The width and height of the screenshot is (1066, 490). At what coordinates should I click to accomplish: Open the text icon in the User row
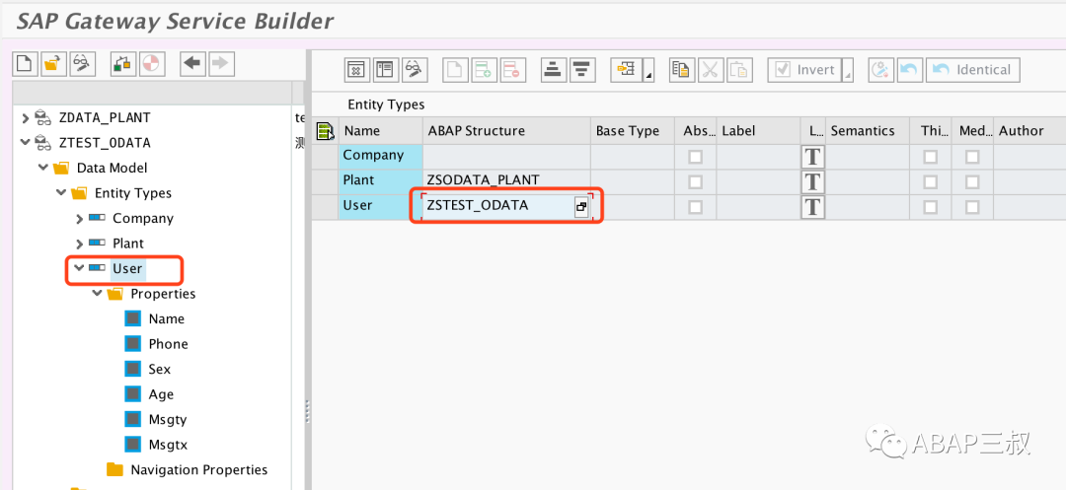[813, 207]
